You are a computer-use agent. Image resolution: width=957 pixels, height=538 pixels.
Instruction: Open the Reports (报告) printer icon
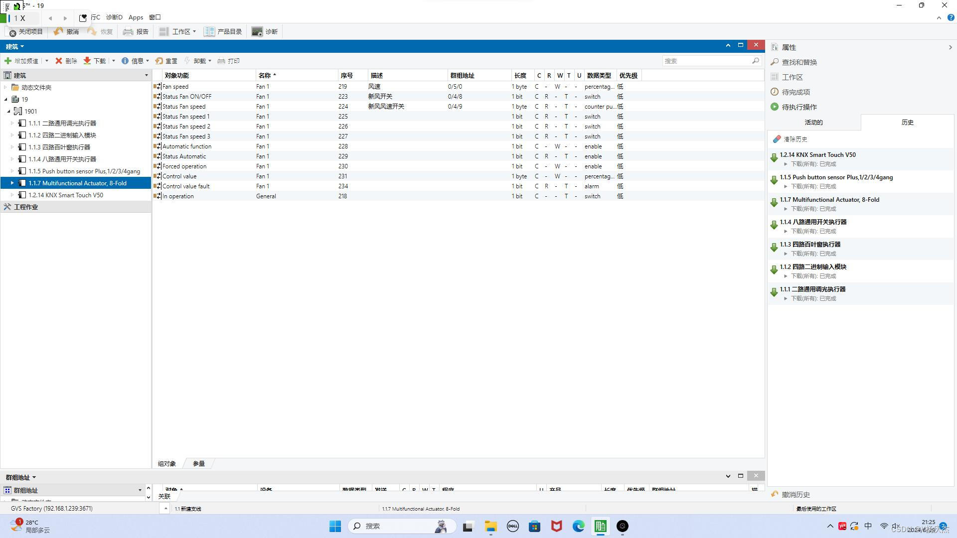[x=128, y=32]
